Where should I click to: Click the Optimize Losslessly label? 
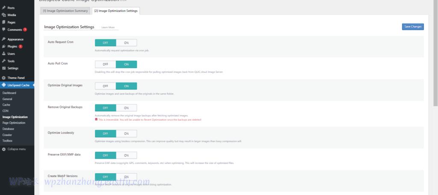point(61,133)
